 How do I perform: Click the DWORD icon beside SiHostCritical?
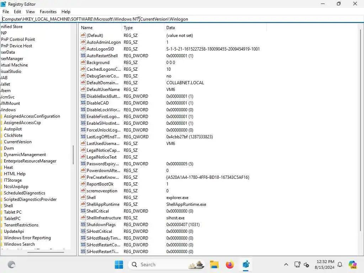[x=83, y=231]
